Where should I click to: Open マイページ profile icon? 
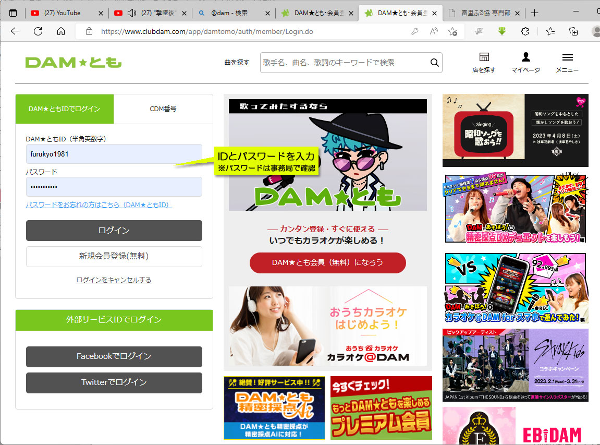click(x=526, y=63)
